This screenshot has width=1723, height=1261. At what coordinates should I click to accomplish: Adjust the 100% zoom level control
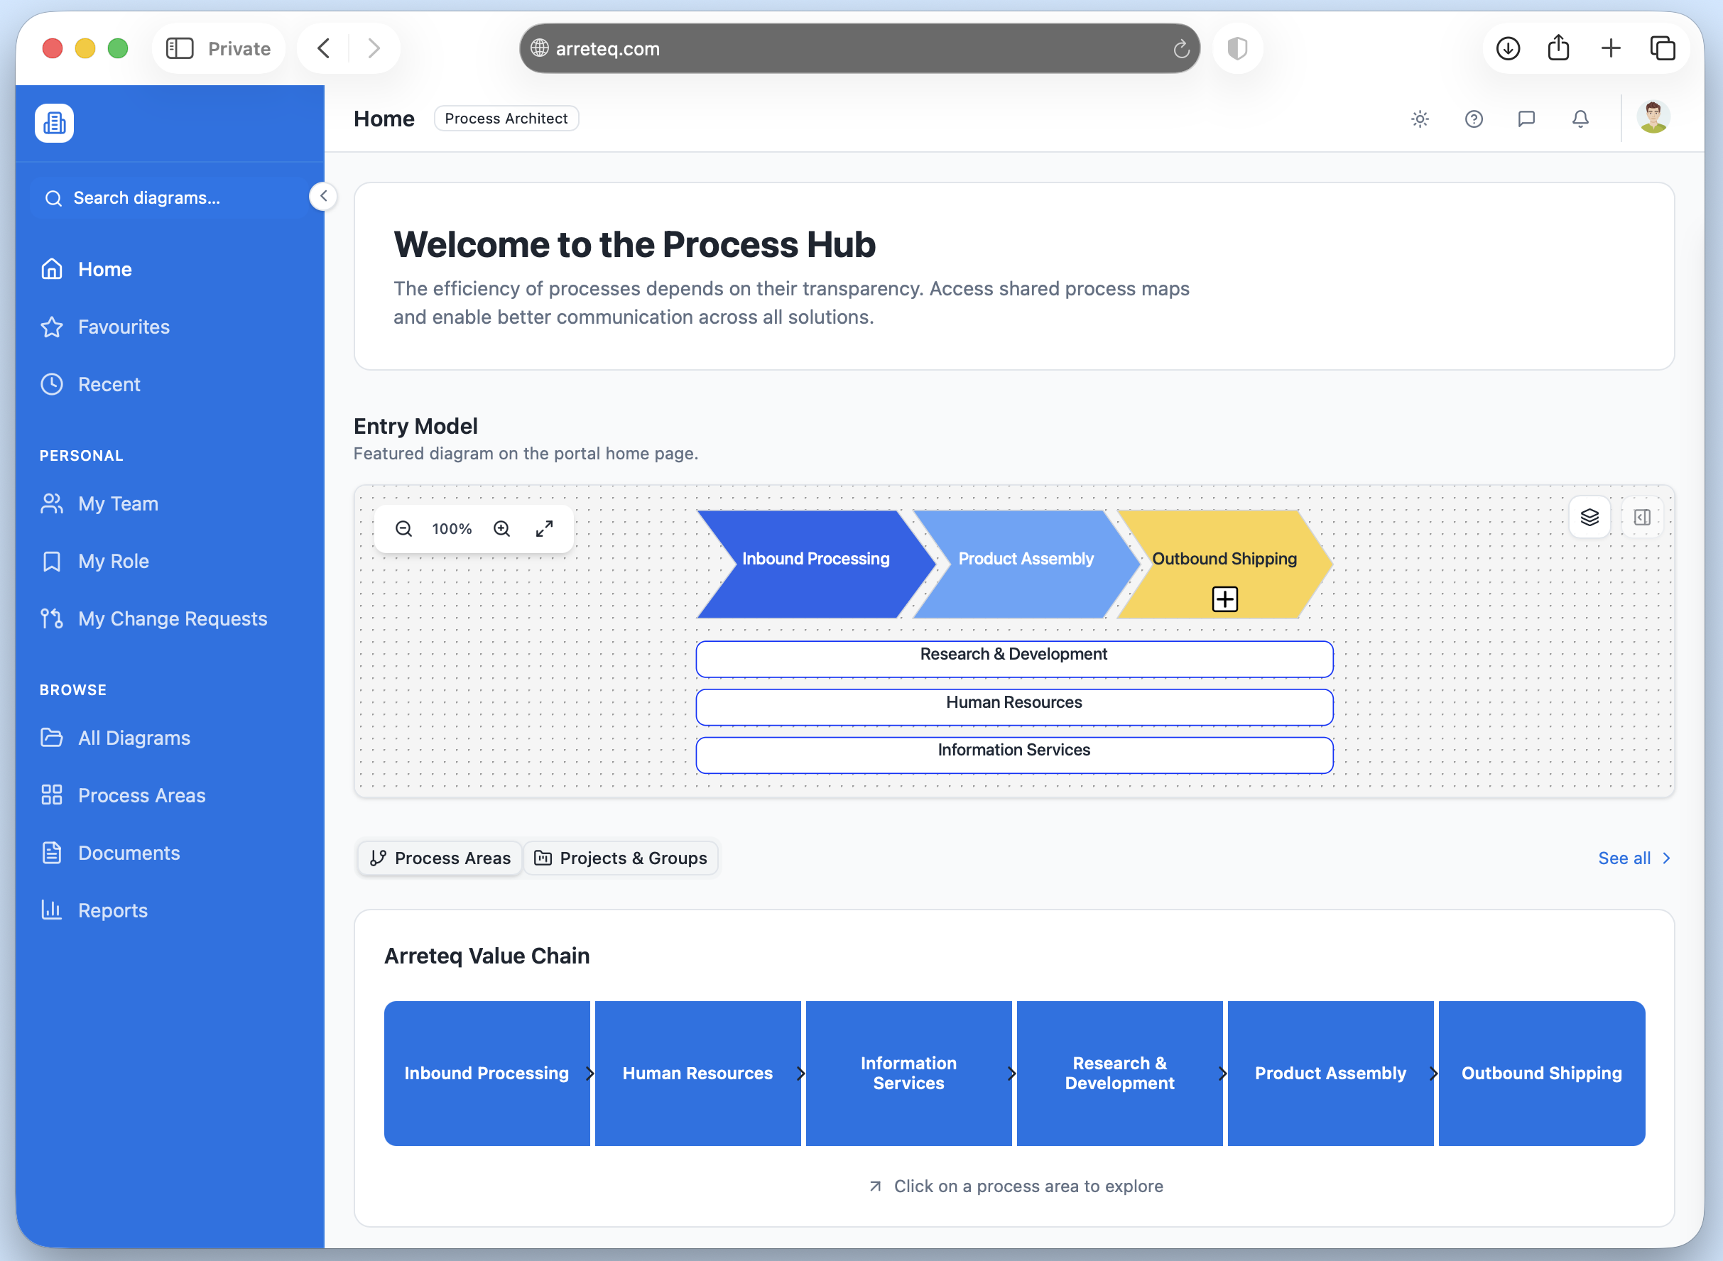[451, 528]
